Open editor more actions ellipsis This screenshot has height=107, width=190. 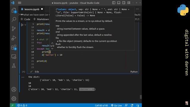click(137, 9)
